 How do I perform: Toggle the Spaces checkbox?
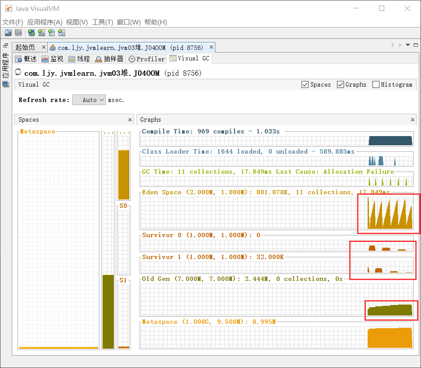[305, 84]
